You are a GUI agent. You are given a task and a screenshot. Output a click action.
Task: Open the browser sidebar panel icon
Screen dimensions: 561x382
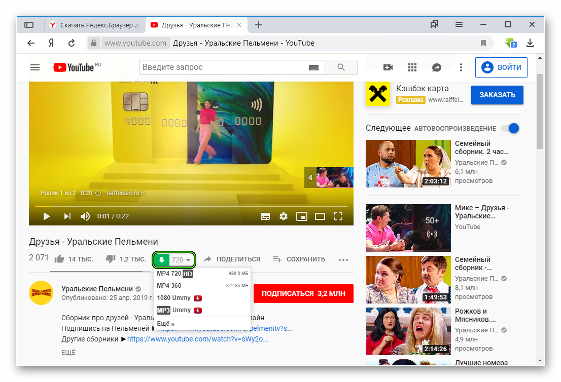coord(29,25)
